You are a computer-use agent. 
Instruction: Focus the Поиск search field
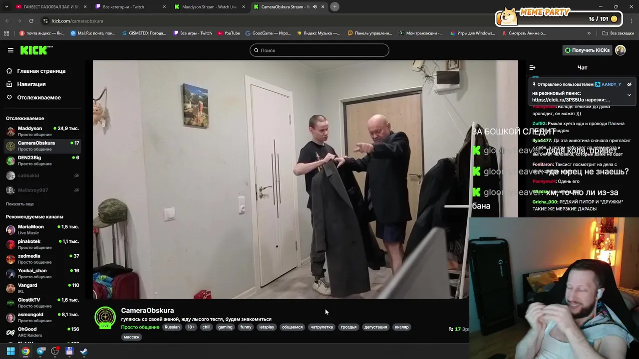pyautogui.click(x=319, y=50)
